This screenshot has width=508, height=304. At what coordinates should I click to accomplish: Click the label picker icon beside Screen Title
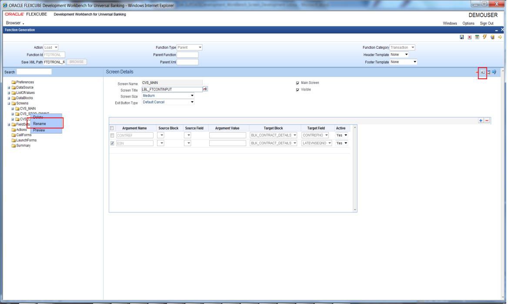(x=205, y=89)
